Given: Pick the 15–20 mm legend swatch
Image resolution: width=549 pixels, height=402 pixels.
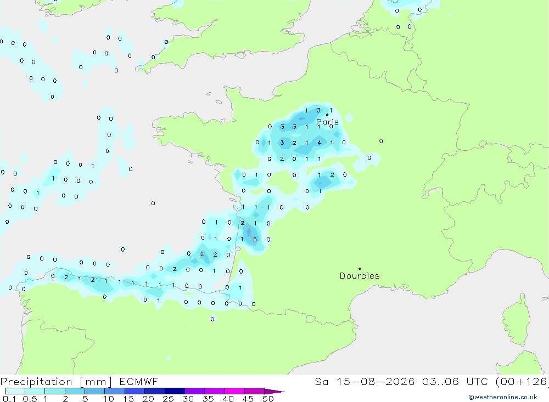Looking at the screenshot, I should click(x=135, y=391).
